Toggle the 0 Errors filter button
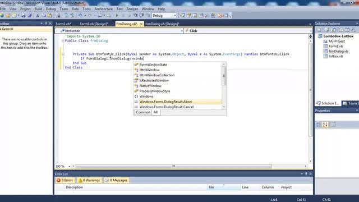The image size is (359, 202). [x=65, y=180]
